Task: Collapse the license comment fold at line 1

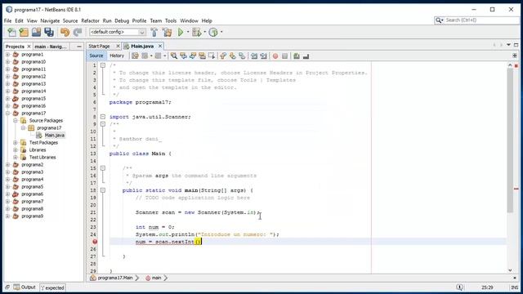Action: [103, 65]
